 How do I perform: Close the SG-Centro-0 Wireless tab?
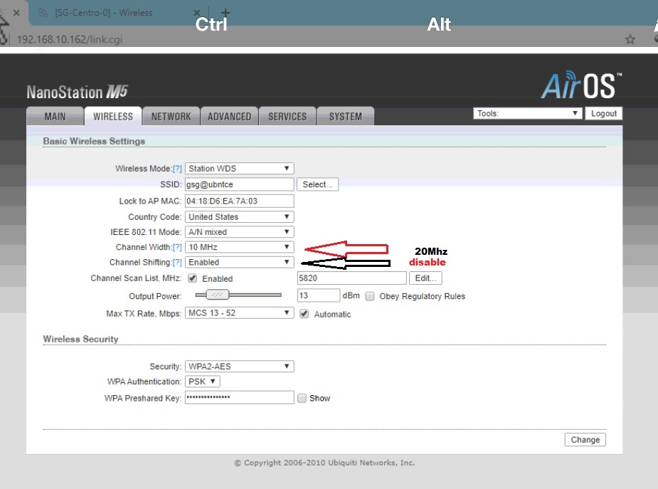click(197, 13)
